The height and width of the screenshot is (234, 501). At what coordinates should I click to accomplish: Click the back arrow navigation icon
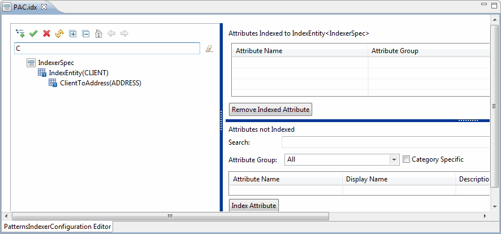[111, 33]
